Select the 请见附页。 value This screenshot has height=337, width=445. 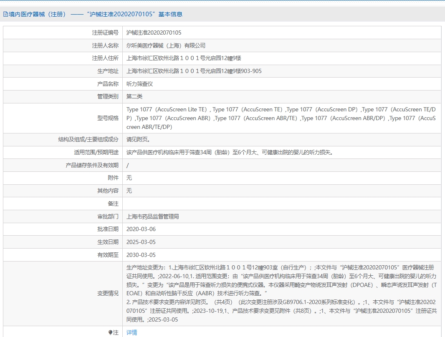coord(138,139)
